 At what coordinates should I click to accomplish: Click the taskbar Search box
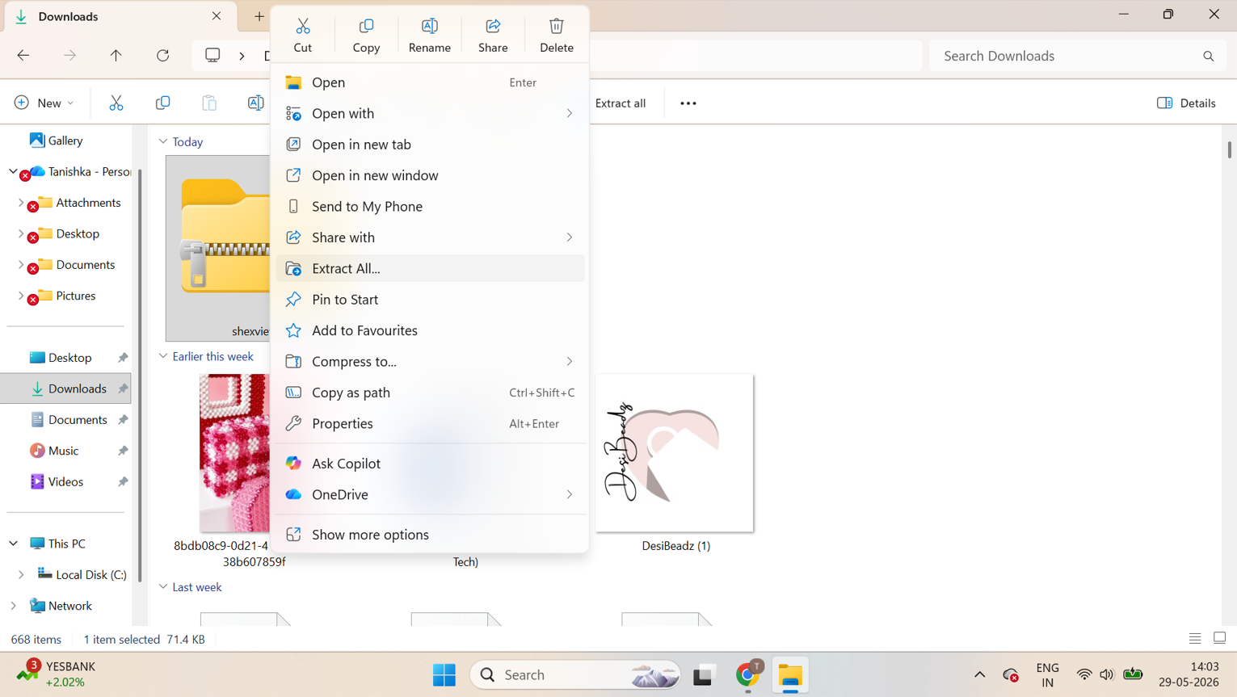tap(575, 674)
